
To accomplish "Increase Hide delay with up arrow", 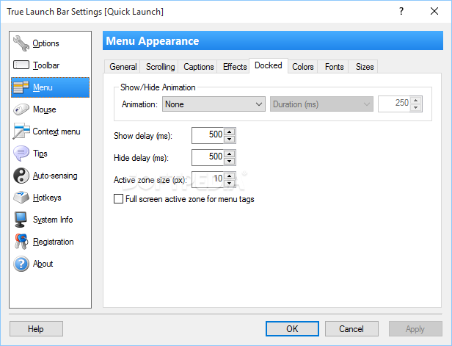I will (230, 154).
